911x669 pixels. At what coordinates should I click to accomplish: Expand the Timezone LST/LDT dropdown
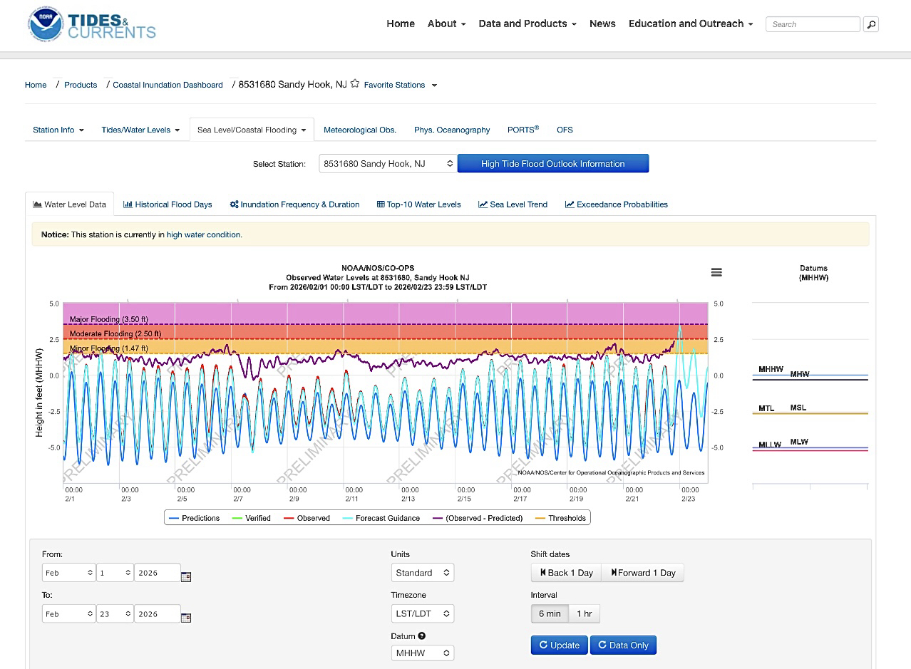pyautogui.click(x=422, y=613)
